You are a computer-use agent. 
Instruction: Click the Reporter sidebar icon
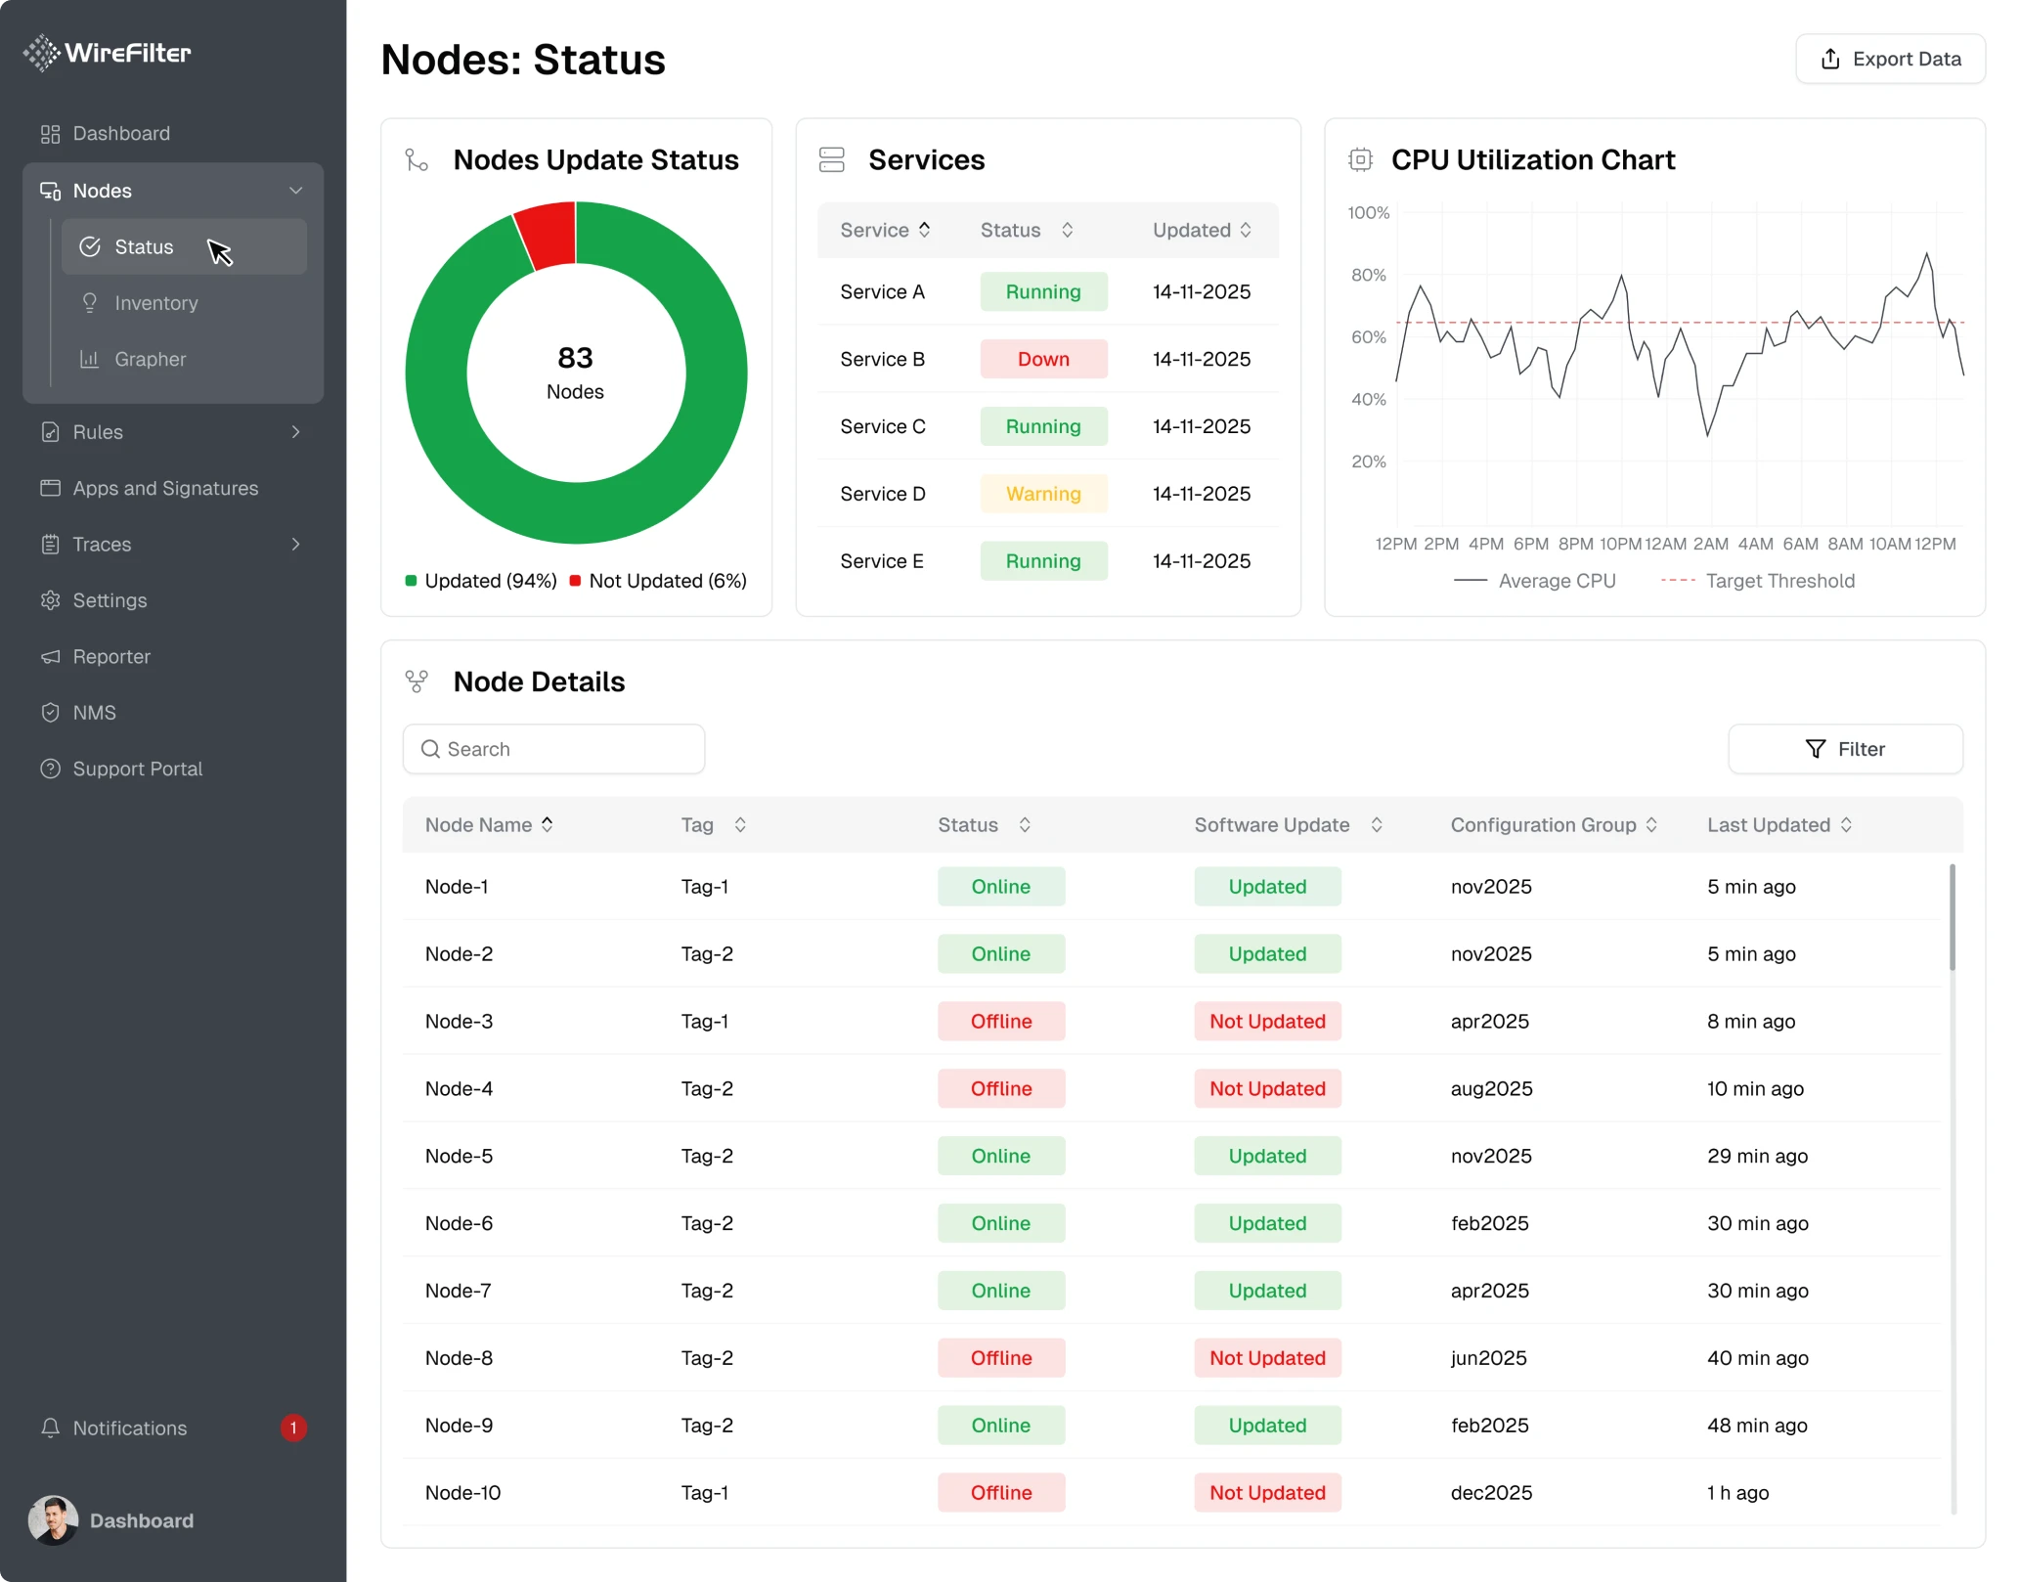[50, 656]
